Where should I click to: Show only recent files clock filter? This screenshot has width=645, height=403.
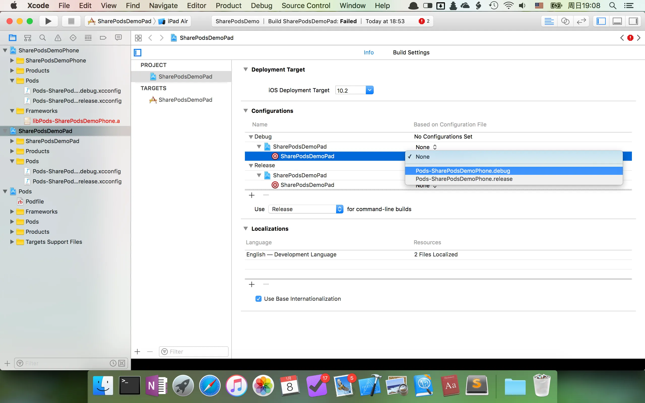point(113,363)
